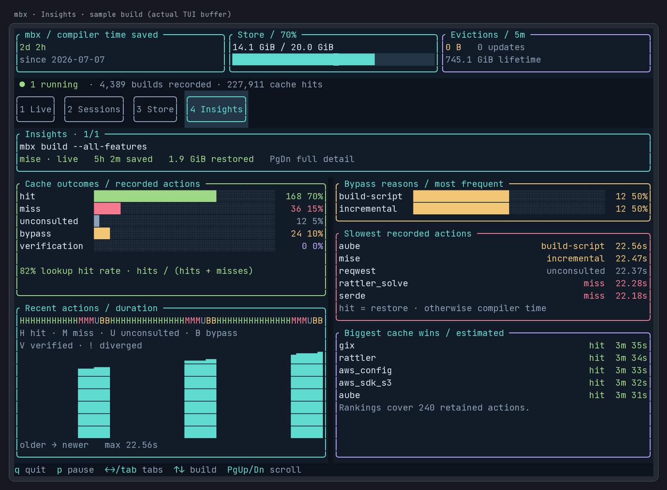Click the "5h 2m saved" text
667x490 pixels.
coord(123,159)
